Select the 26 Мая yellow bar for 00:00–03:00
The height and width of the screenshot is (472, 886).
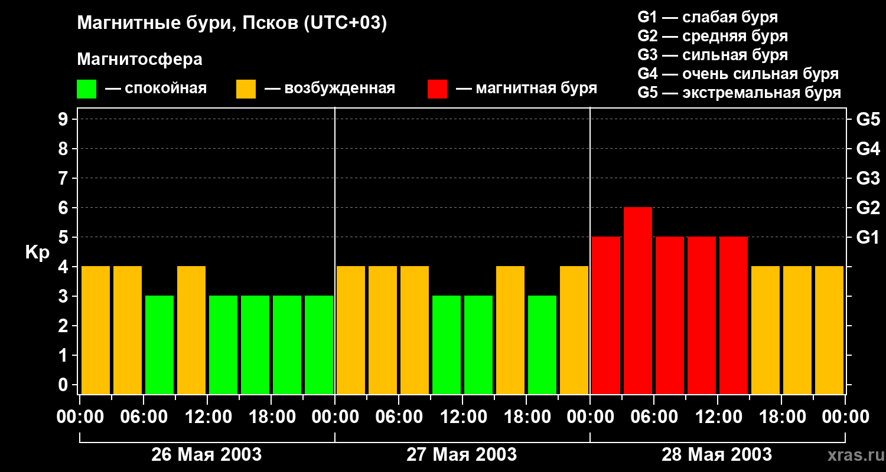(x=96, y=330)
